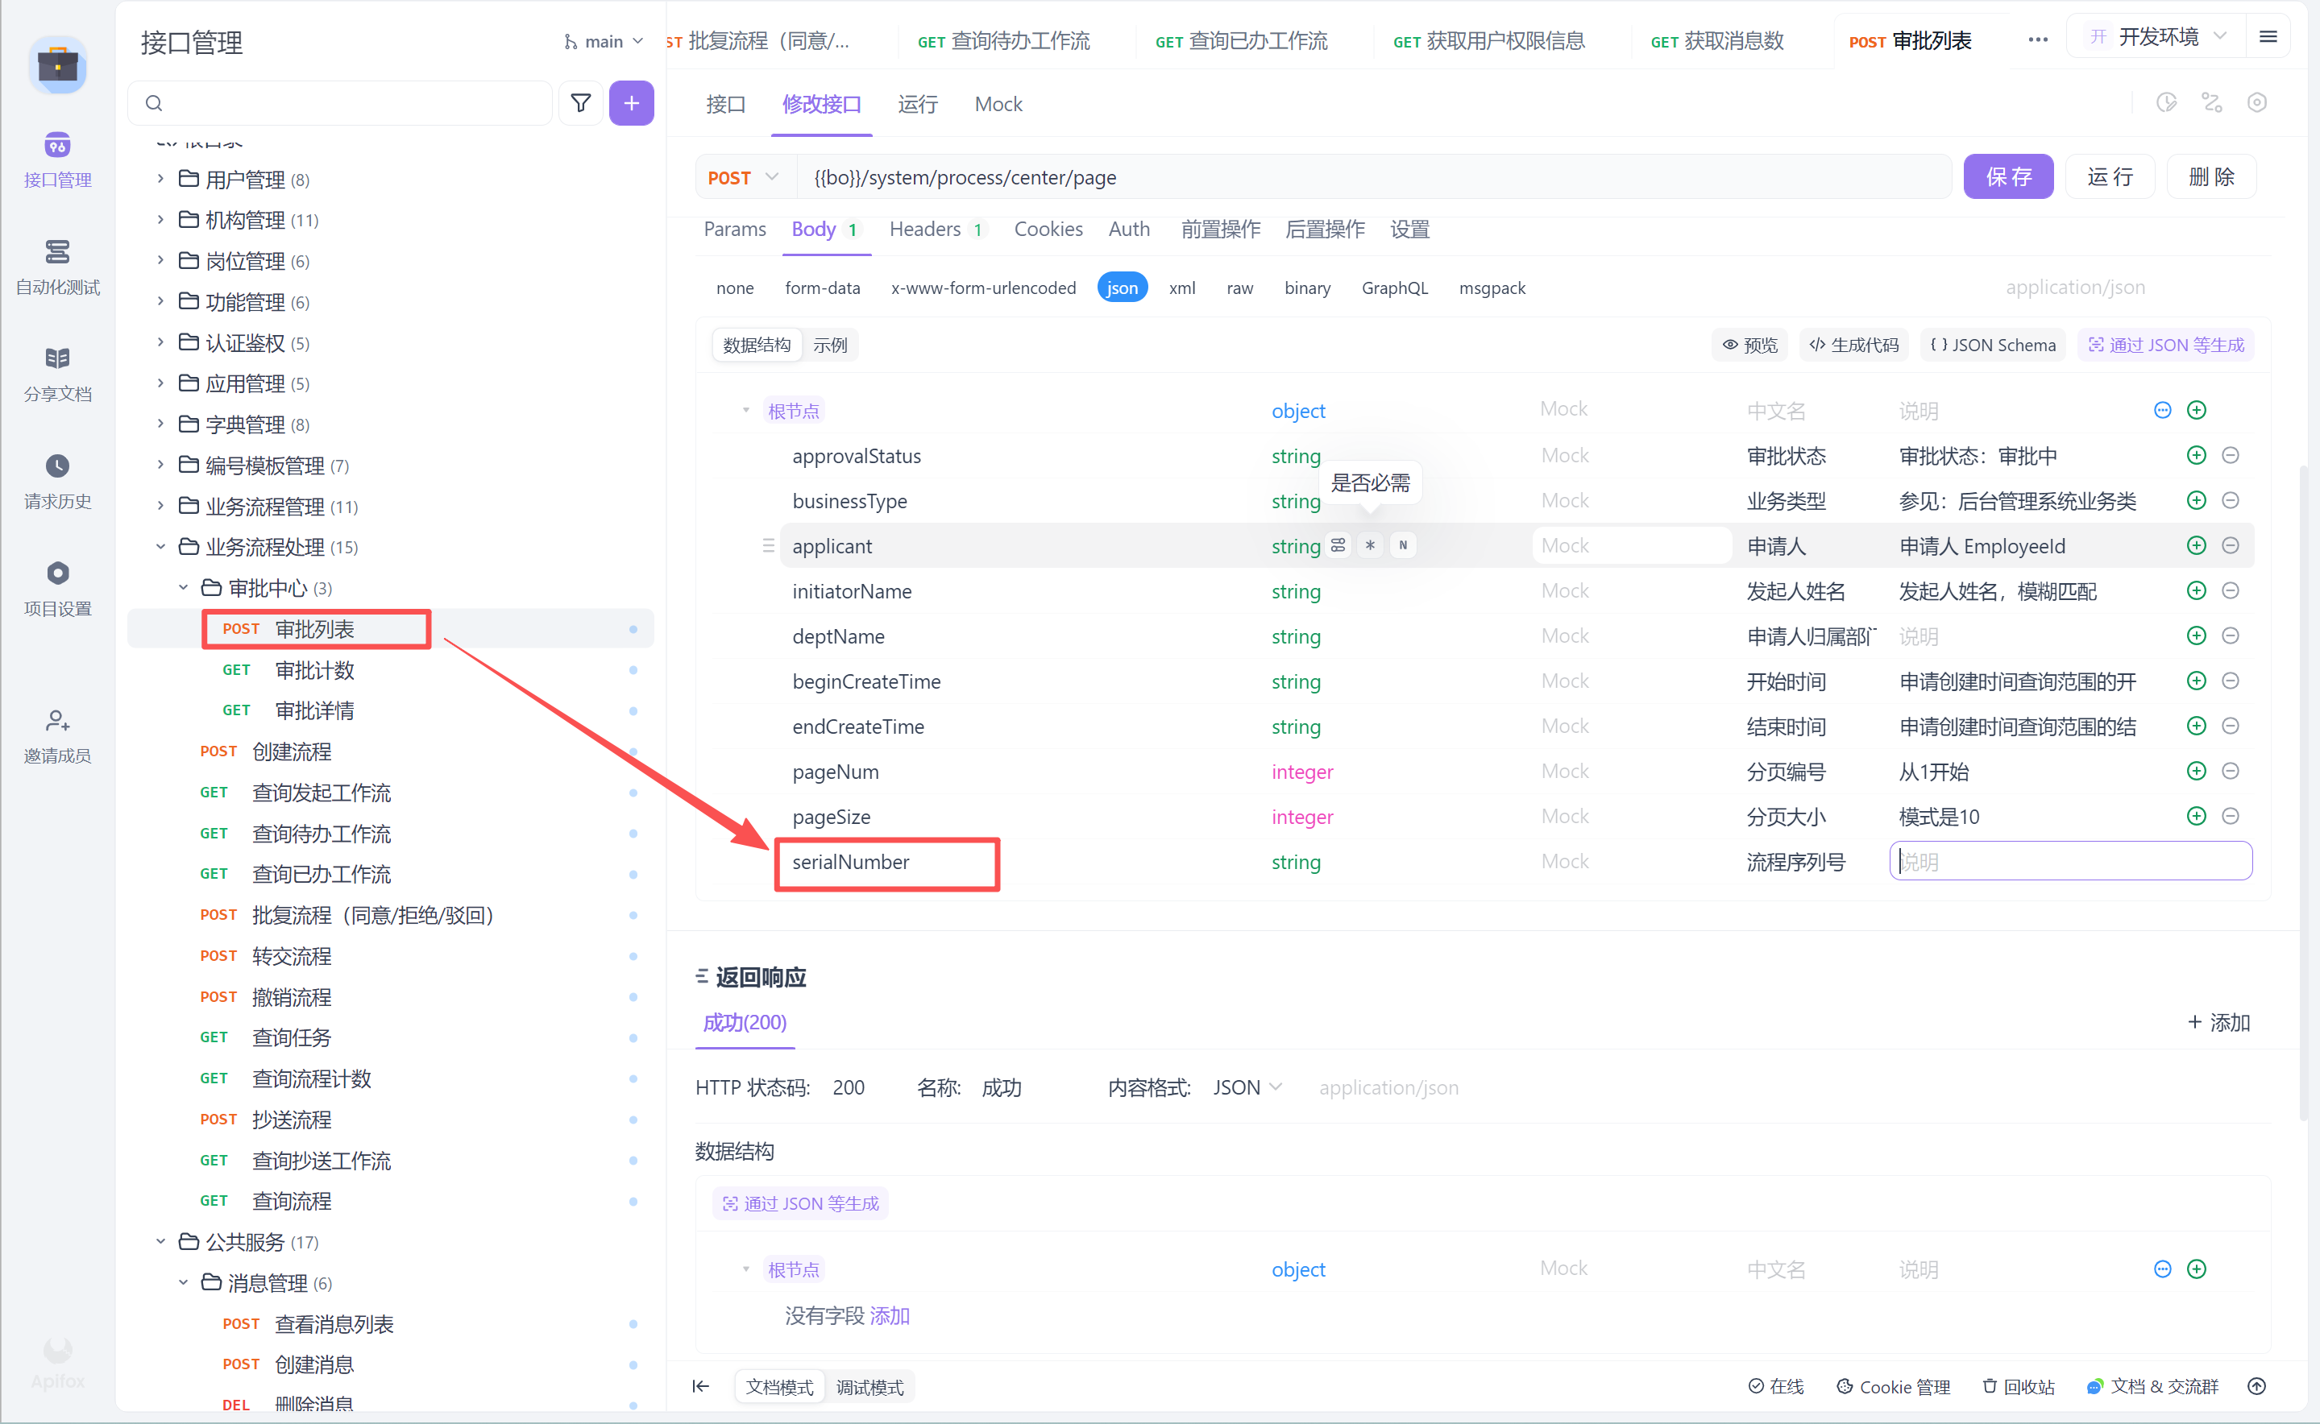Click the purple plus add button
The height and width of the screenshot is (1424, 2320).
click(630, 102)
